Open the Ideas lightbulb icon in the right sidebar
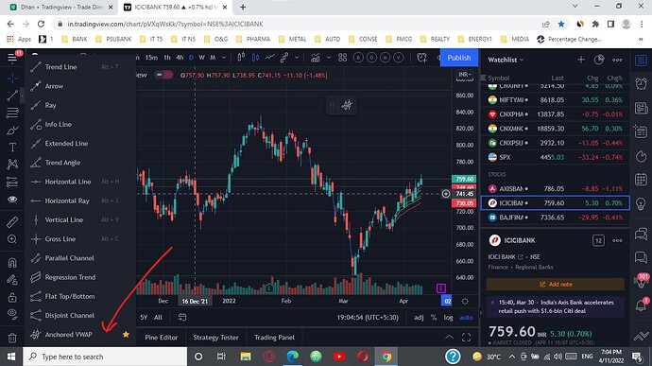The image size is (652, 366). pos(641,204)
